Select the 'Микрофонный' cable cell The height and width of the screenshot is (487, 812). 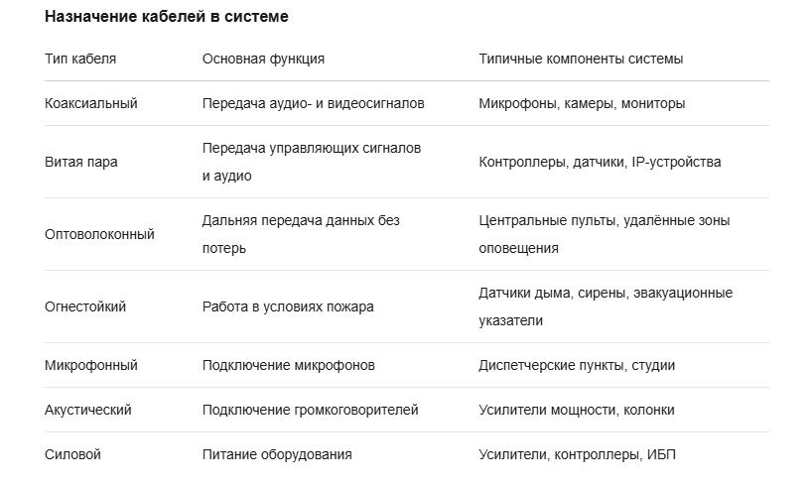pyautogui.click(x=91, y=365)
